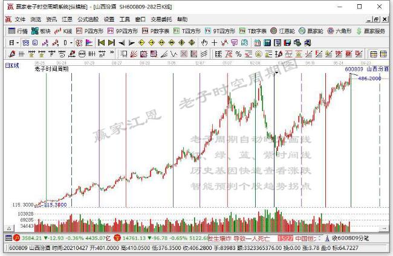This screenshot has width=393, height=256.
Task: Restore the inner child window
Action: click(377, 19)
